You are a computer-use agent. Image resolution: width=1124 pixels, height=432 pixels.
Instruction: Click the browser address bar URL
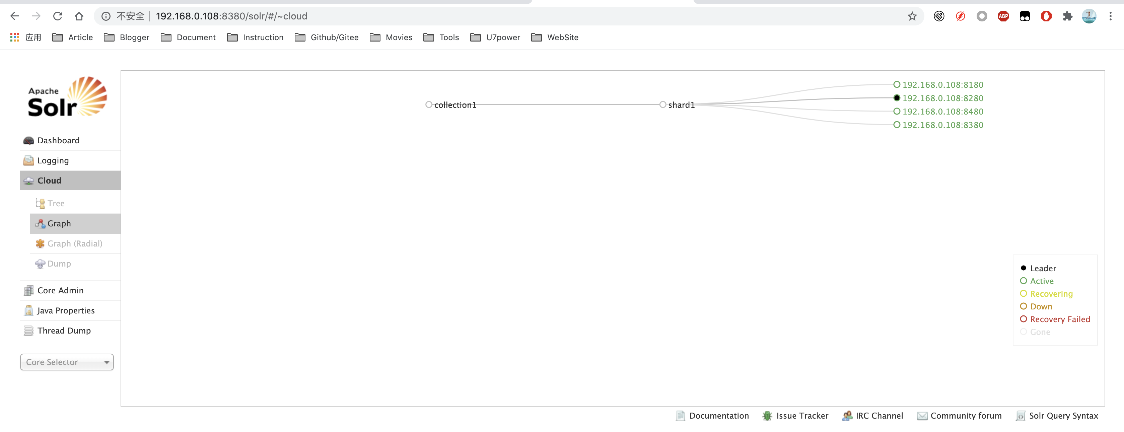(231, 17)
